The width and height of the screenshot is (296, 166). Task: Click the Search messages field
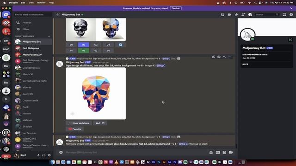click(267, 14)
